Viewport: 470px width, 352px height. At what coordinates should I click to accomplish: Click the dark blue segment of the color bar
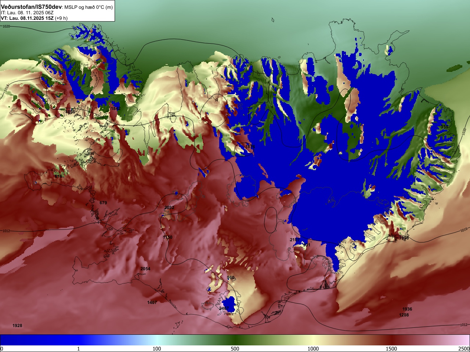point(39,340)
